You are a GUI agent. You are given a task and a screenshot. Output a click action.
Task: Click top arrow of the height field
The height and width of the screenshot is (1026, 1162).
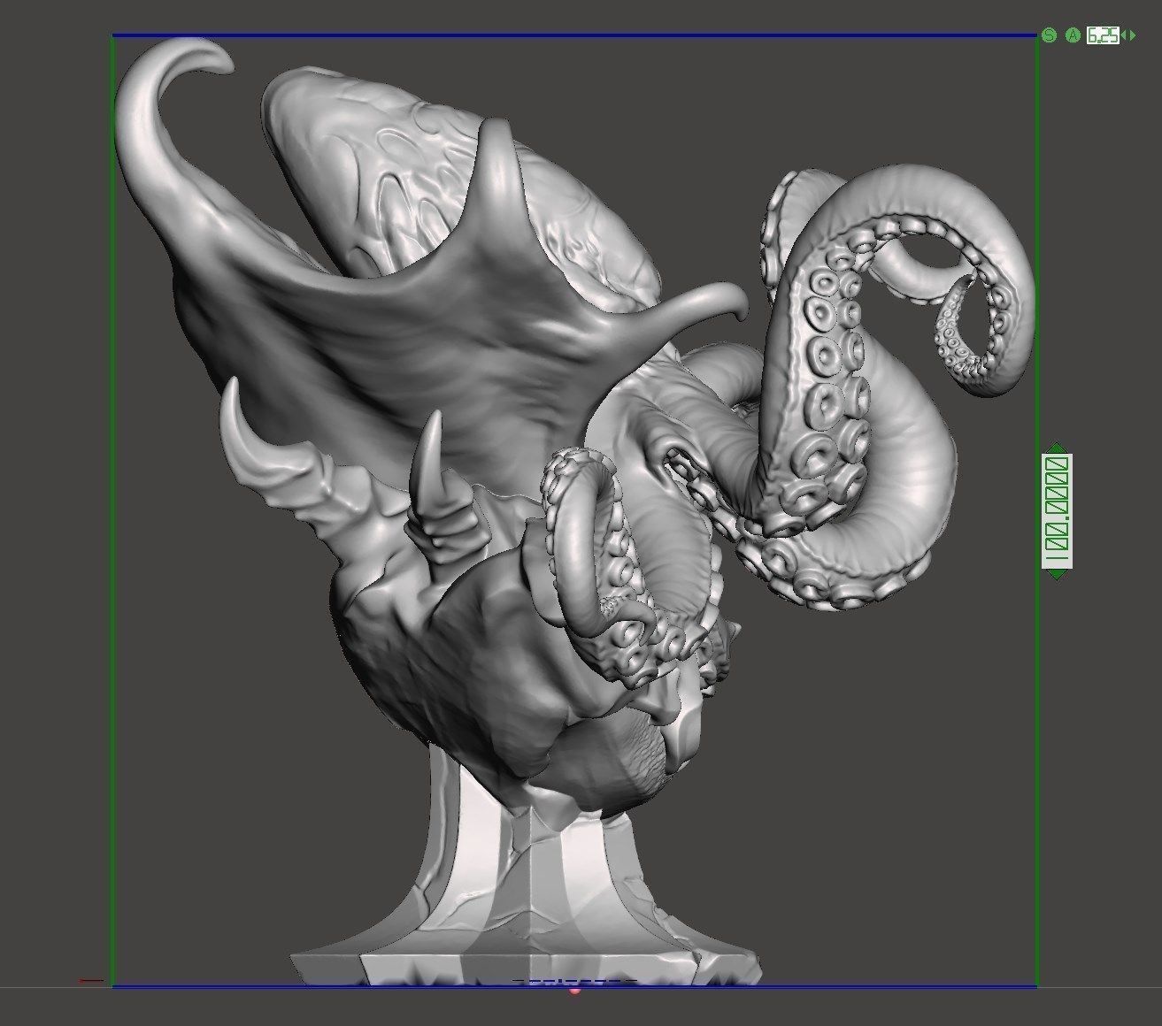[x=1057, y=448]
